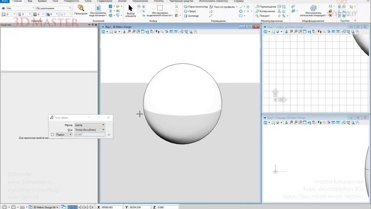Switch to the Поверхности ribbon tab
Image resolution: width=371 pixels, height=209 pixels.
point(71,1)
